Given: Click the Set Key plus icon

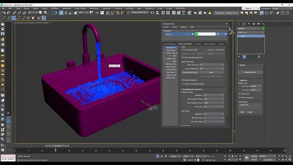Looking at the screenshot, I should click(247, 158).
